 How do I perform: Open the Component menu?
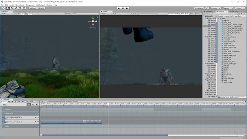pyautogui.click(x=30, y=5)
